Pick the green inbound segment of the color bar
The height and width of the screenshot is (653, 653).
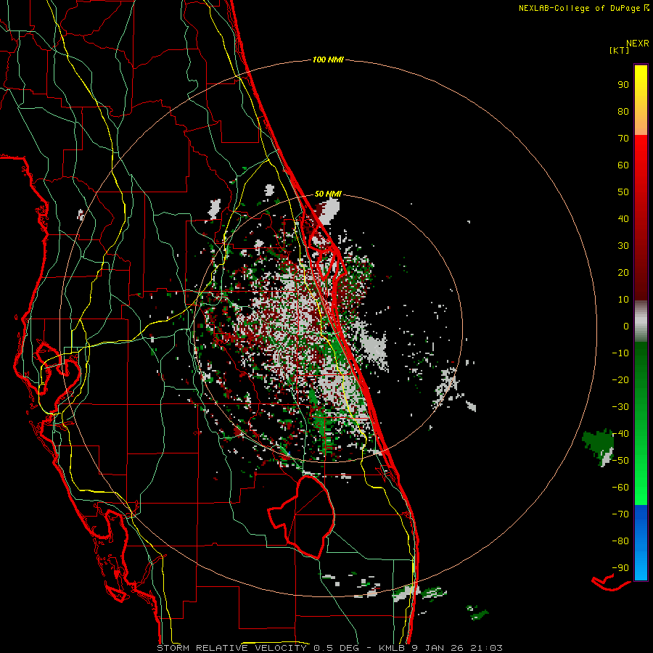click(x=641, y=423)
